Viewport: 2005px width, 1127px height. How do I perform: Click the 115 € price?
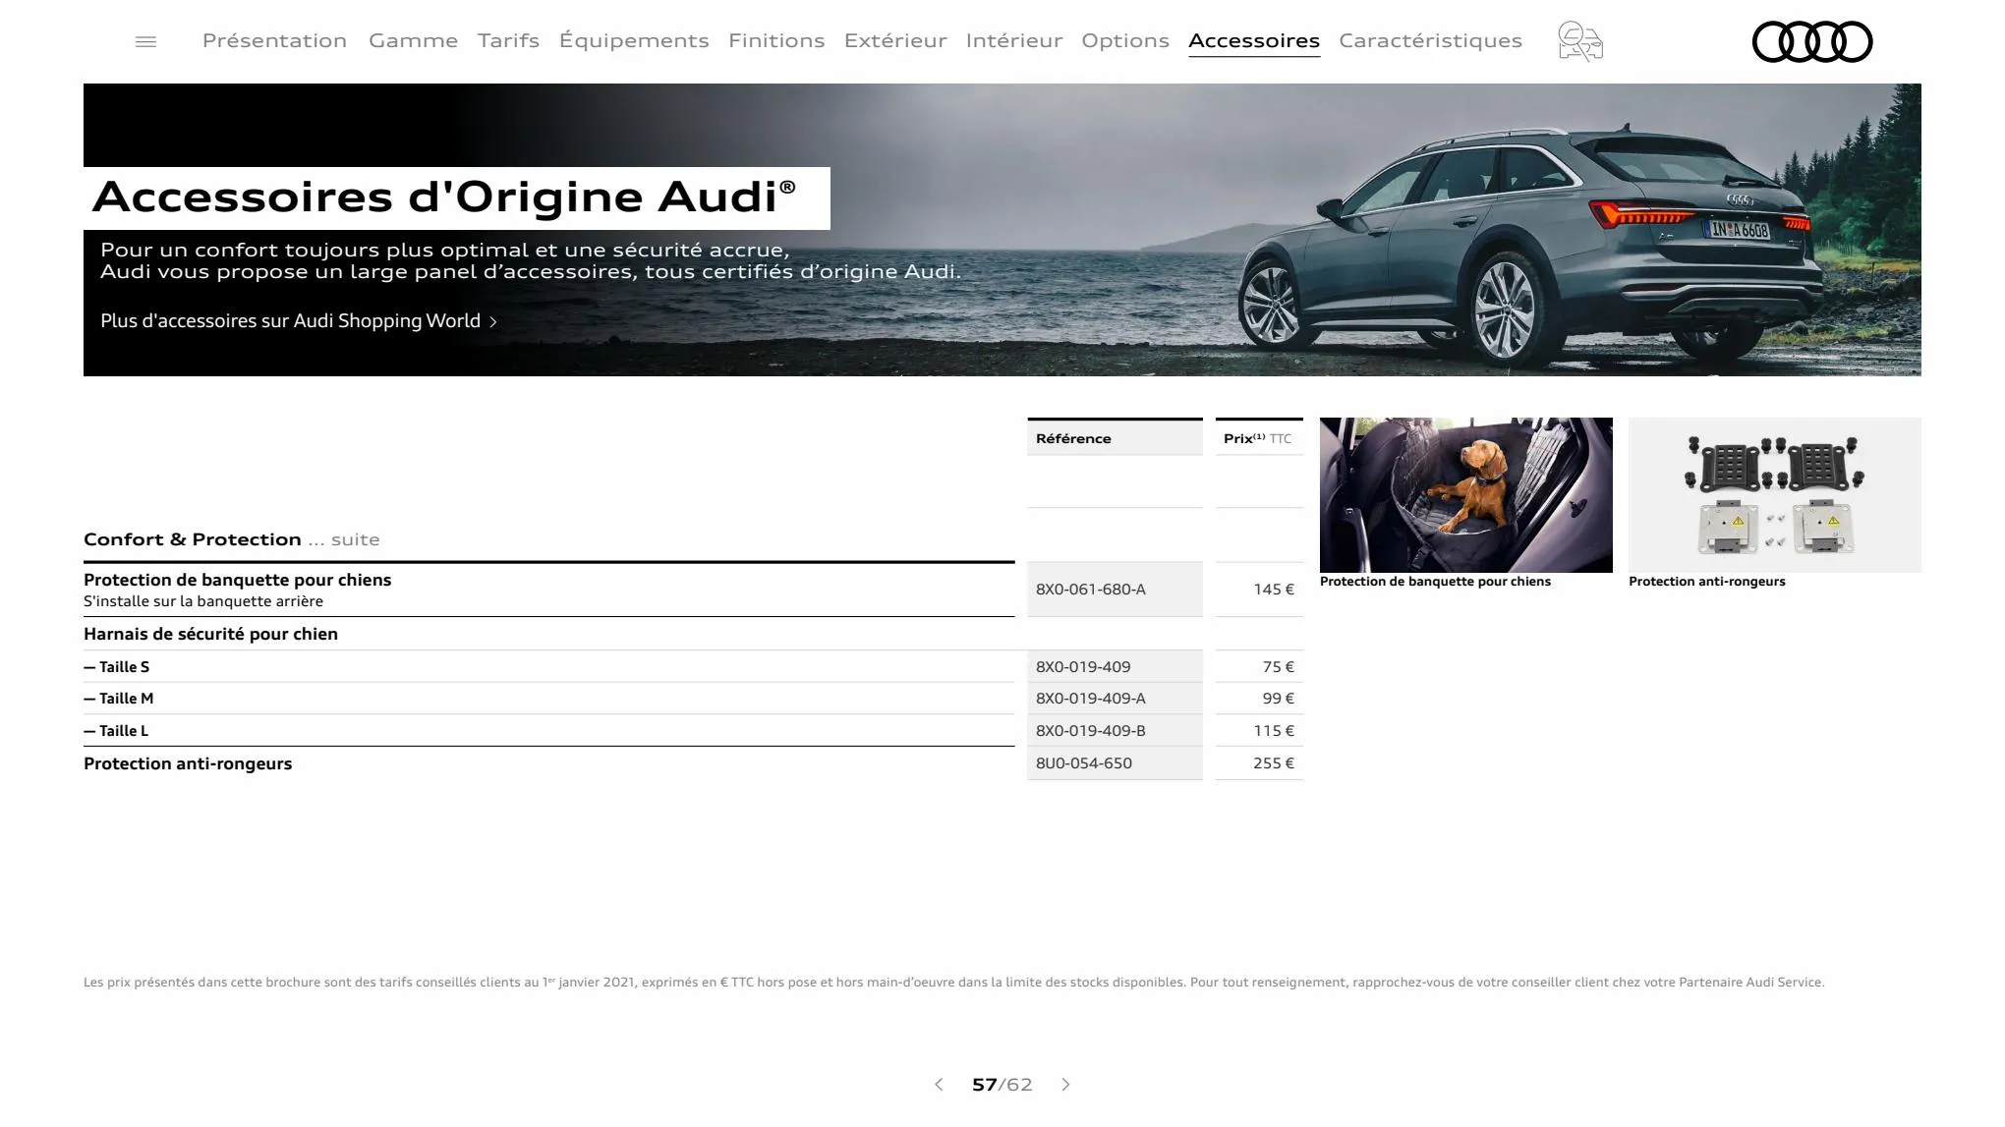click(1274, 731)
